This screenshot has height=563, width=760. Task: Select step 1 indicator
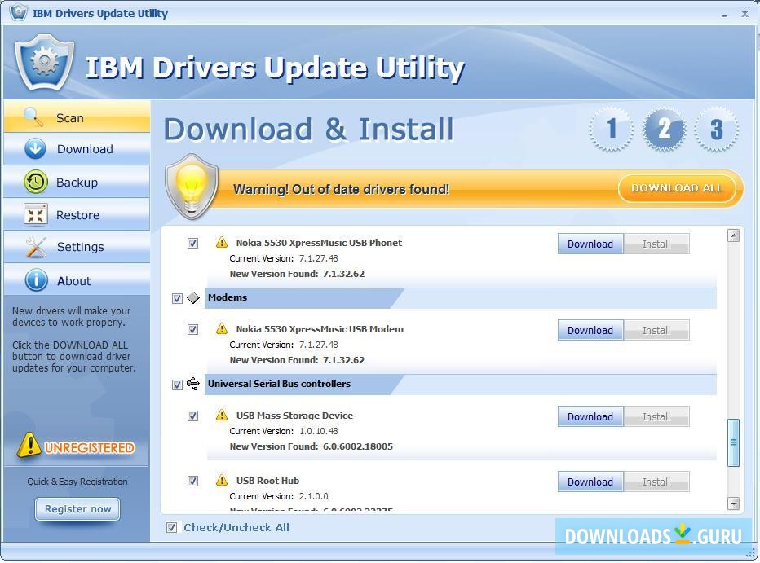tap(611, 129)
